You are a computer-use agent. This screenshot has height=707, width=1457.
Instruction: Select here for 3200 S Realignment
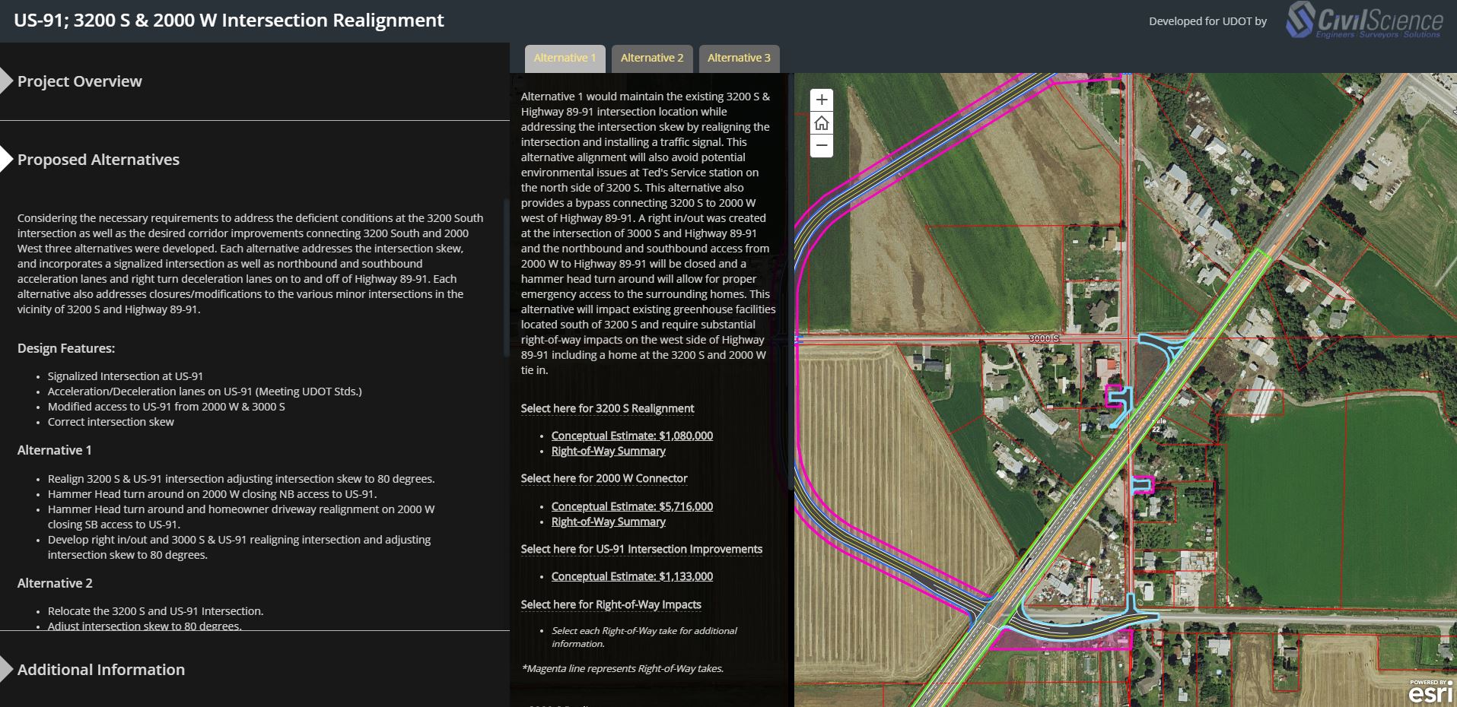pos(606,408)
